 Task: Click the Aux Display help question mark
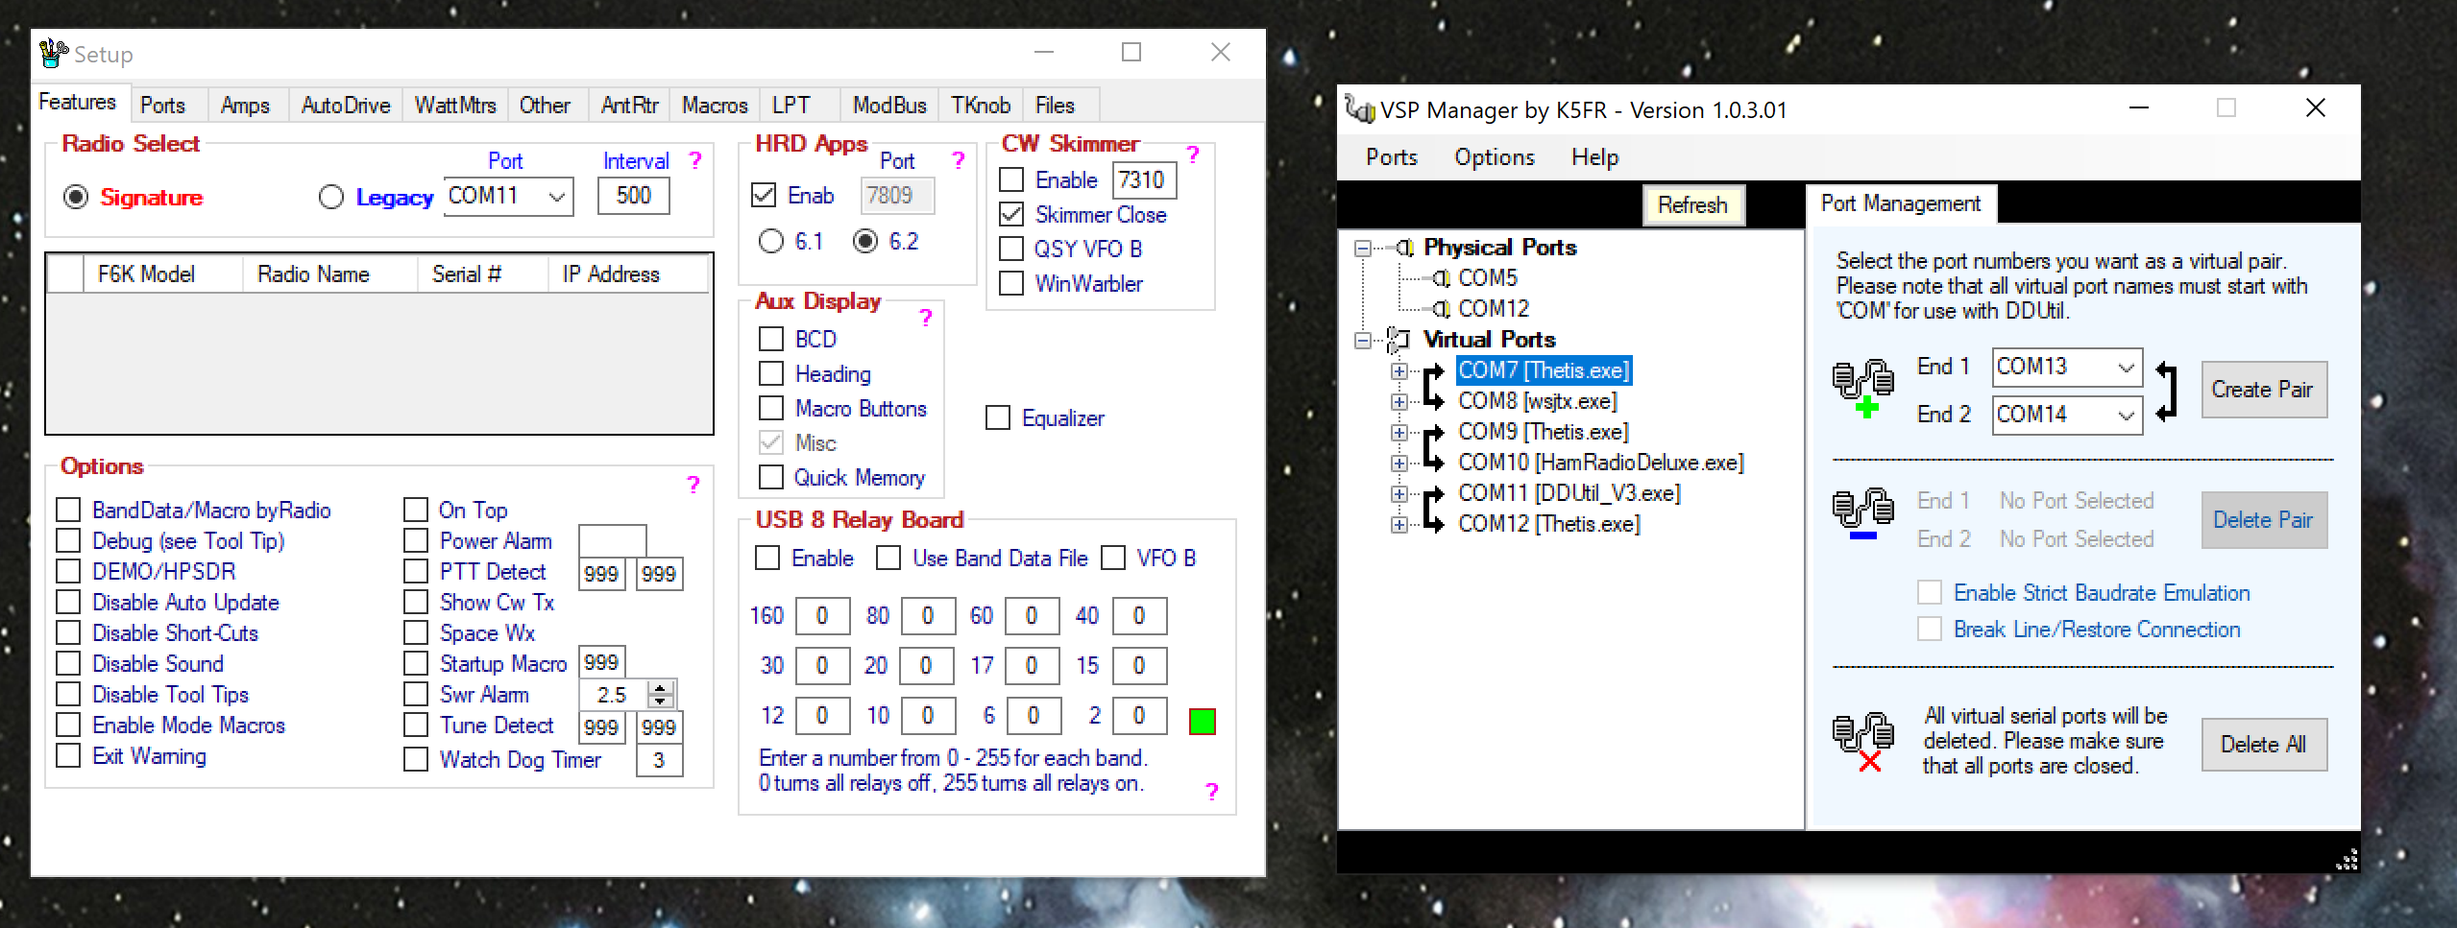click(x=926, y=318)
